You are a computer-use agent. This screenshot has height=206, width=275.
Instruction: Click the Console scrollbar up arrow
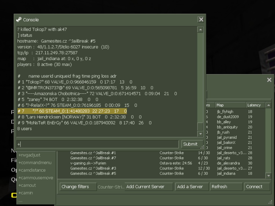point(200,30)
